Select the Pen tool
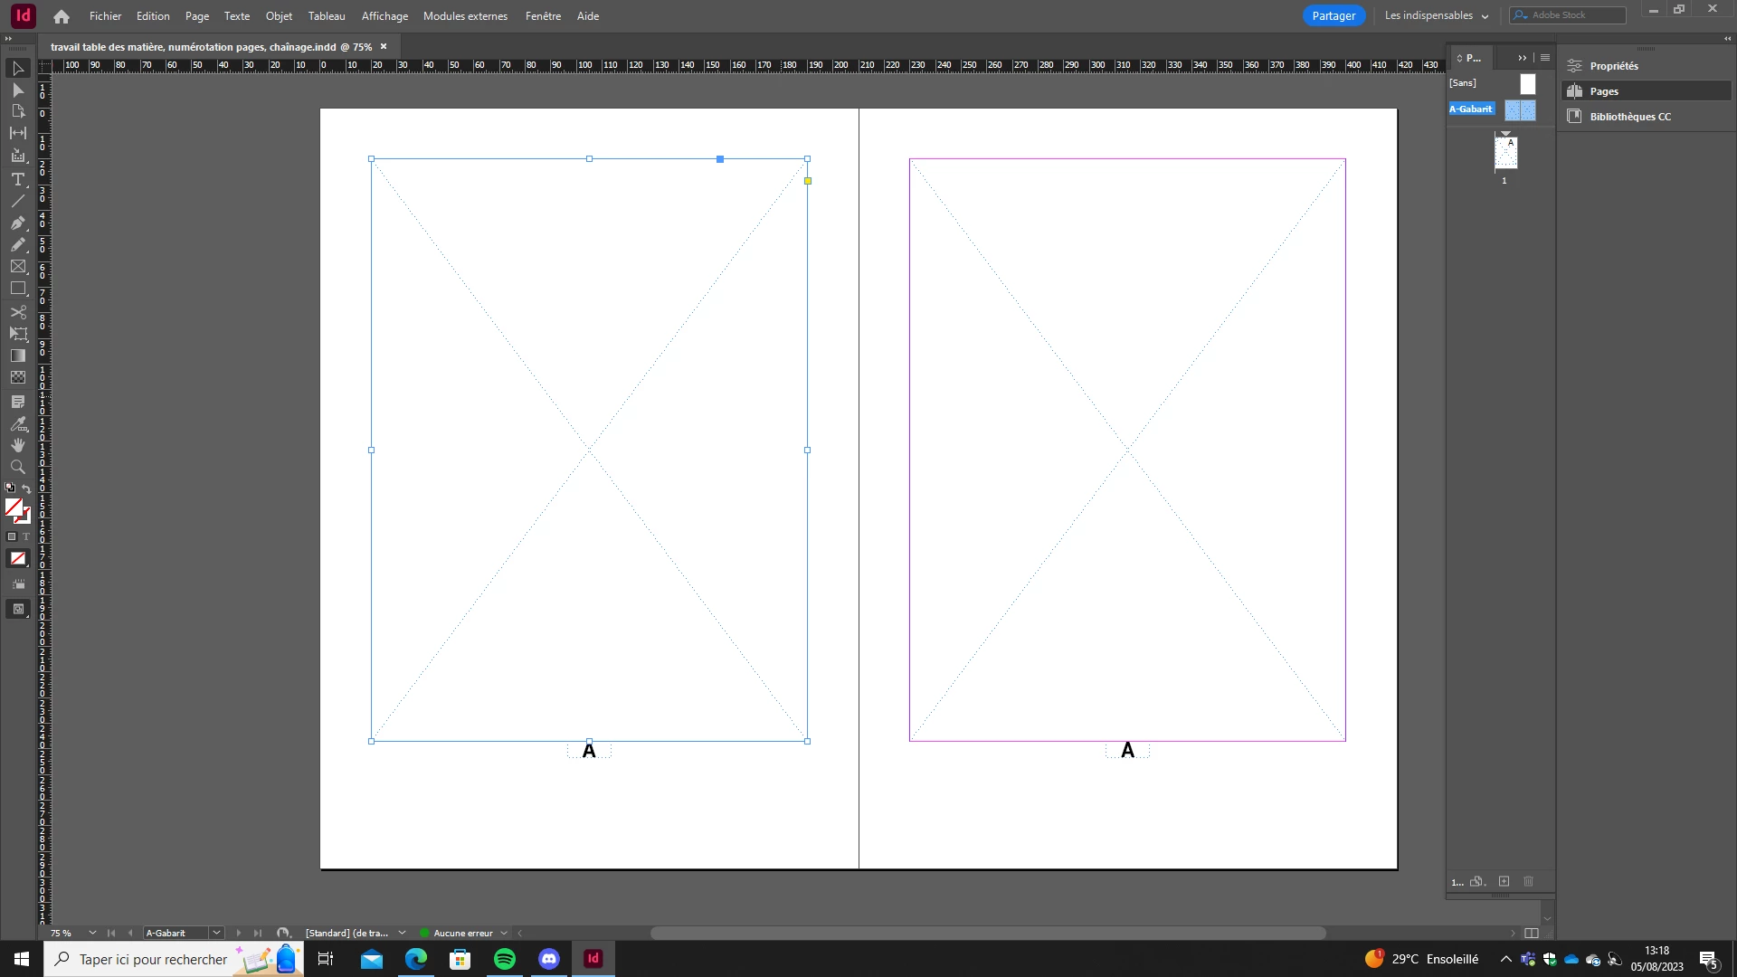The height and width of the screenshot is (977, 1737). coord(18,223)
